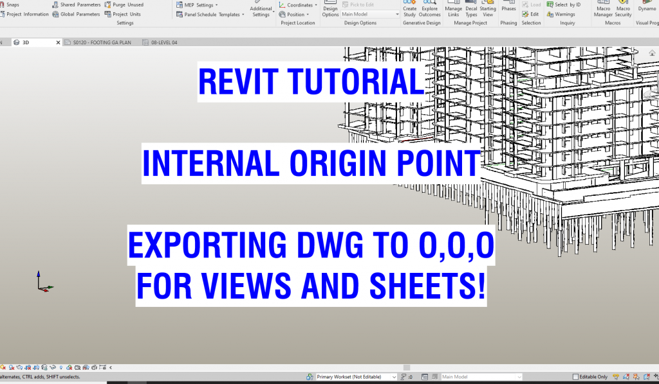
Task: Open Macro Security
Action: (623, 9)
